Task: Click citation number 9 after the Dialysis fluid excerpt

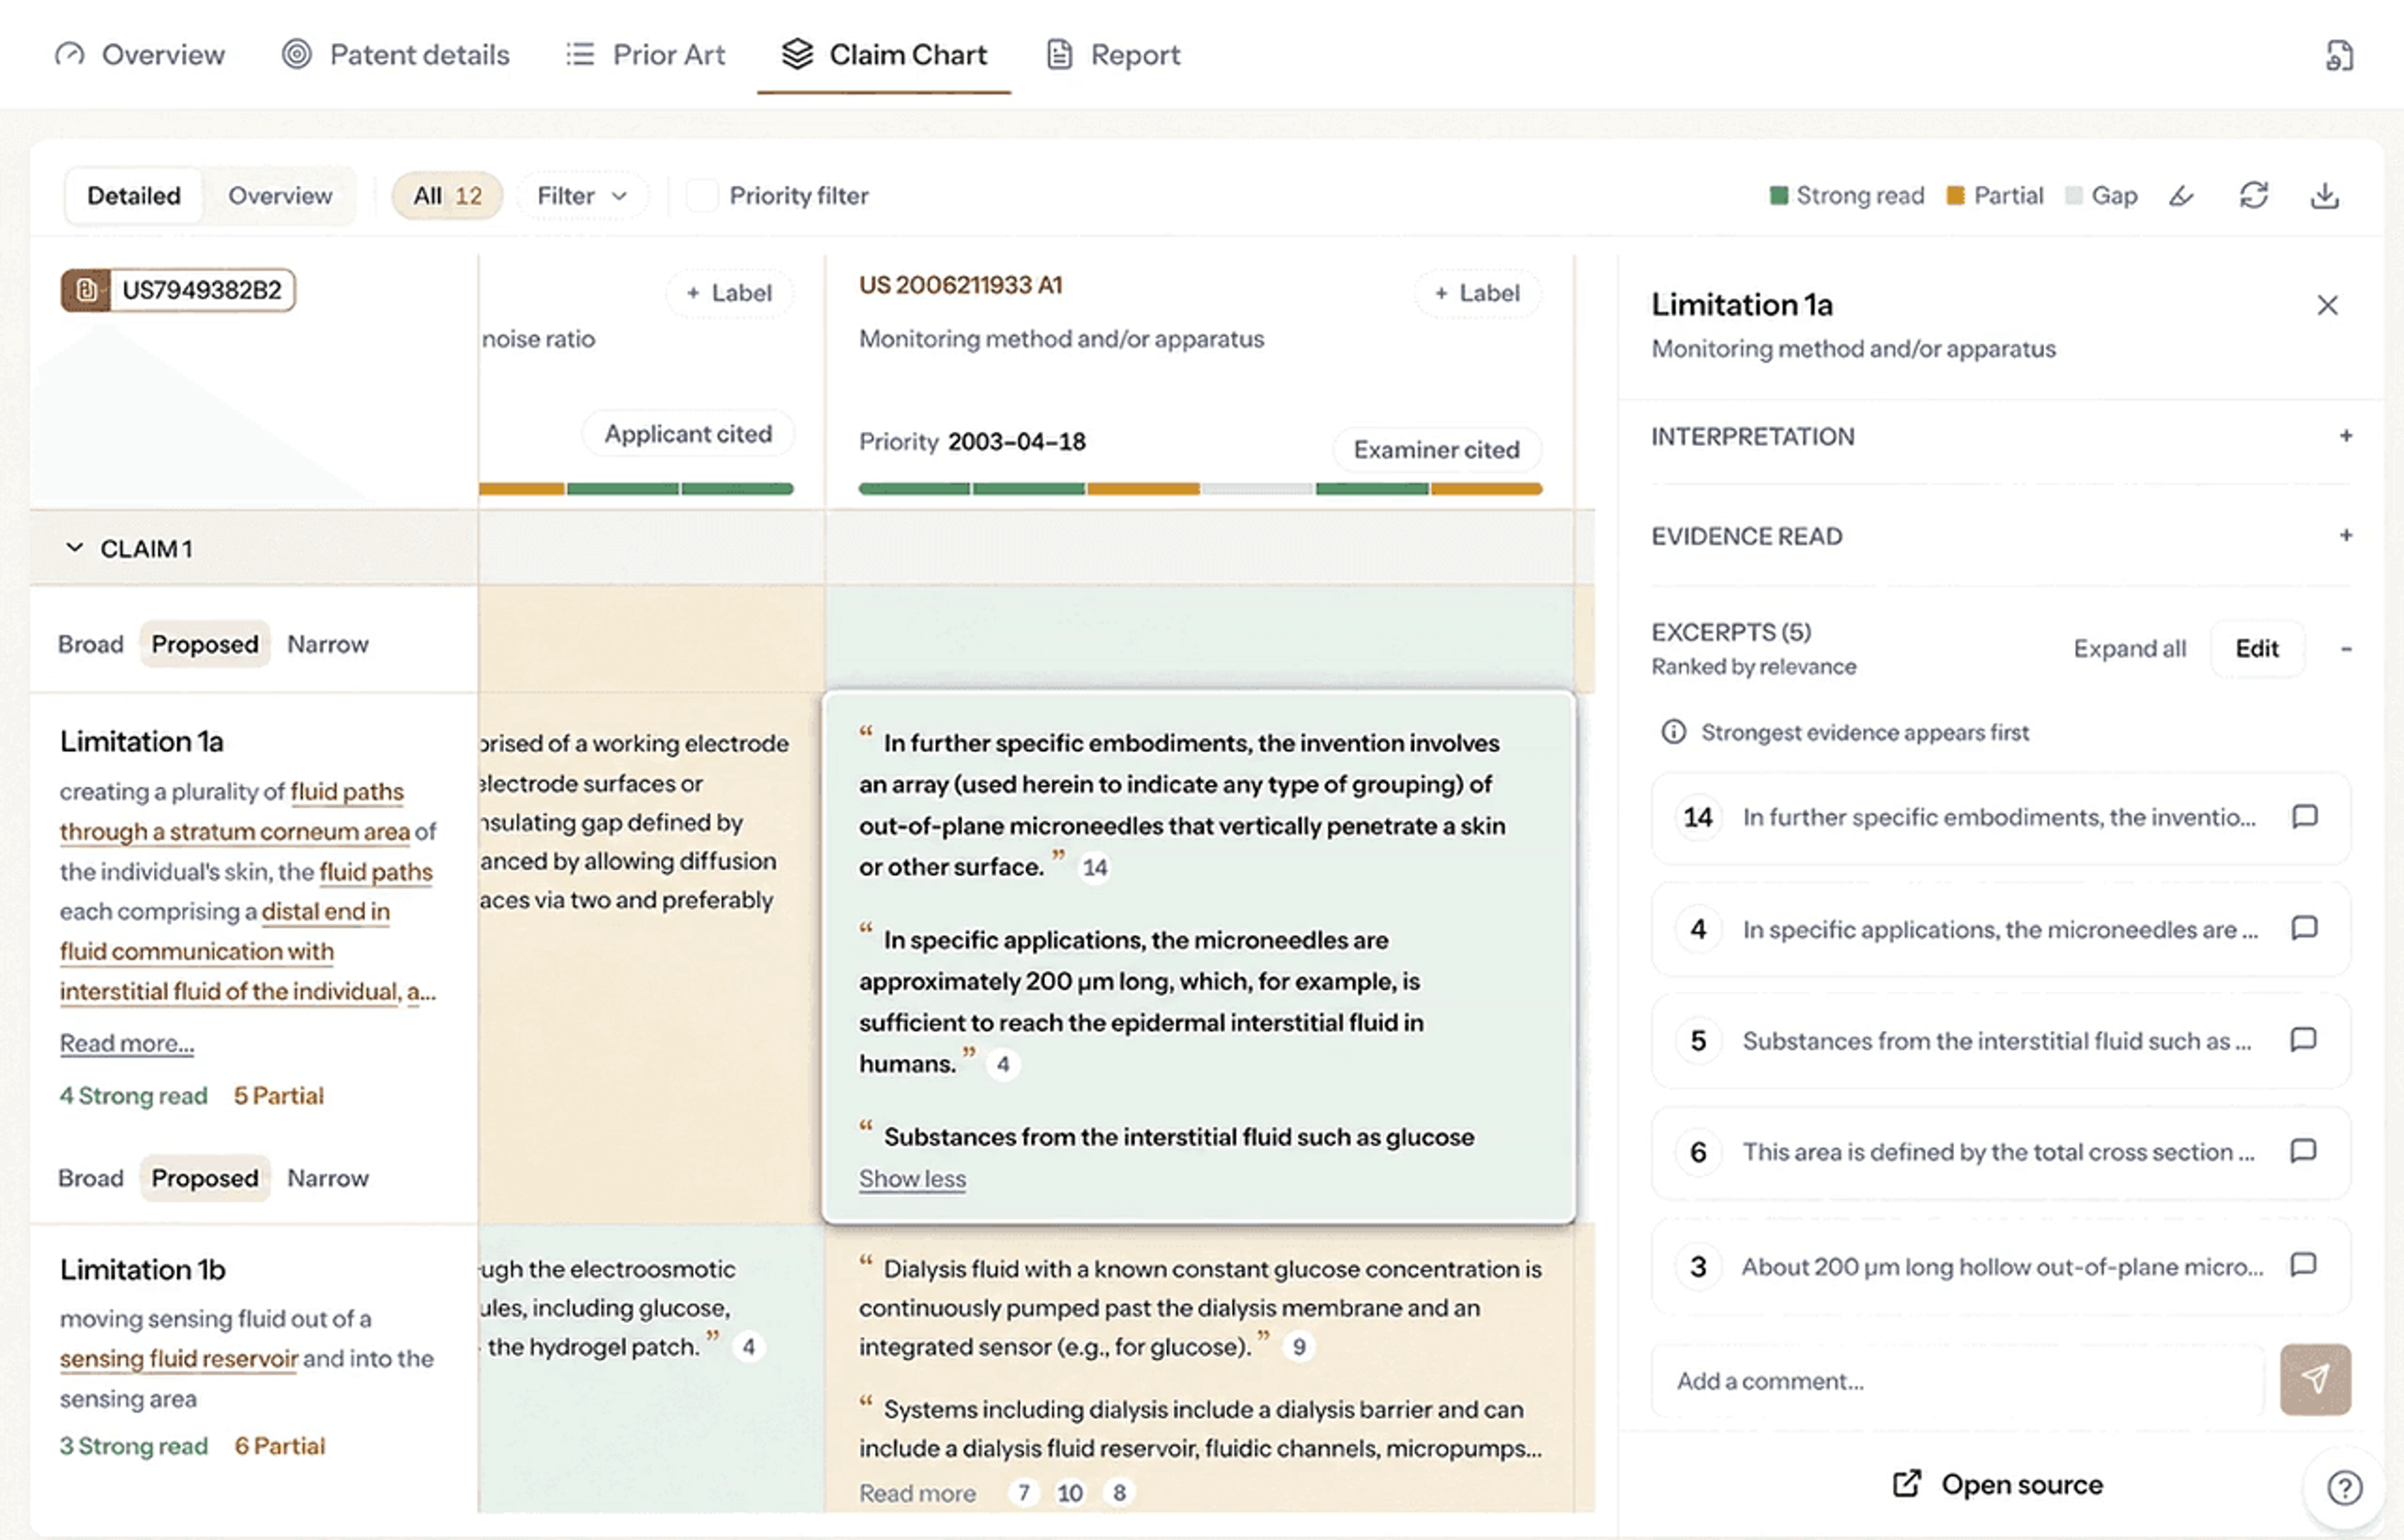Action: point(1299,1347)
